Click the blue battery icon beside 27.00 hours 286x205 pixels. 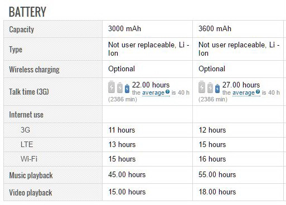point(217,89)
